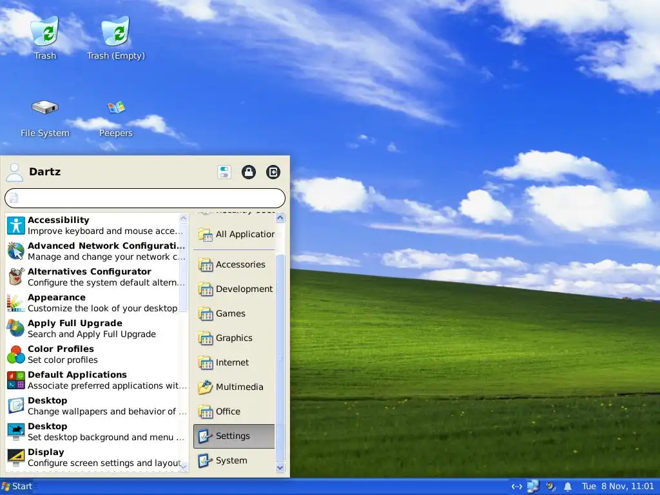Open Desktop background and menu entry icon
Viewport: 660px width, 495px height.
coord(16,432)
